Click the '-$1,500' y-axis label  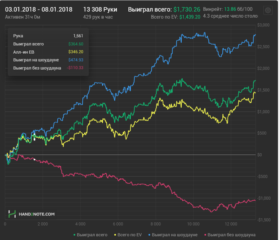tap(264, 220)
